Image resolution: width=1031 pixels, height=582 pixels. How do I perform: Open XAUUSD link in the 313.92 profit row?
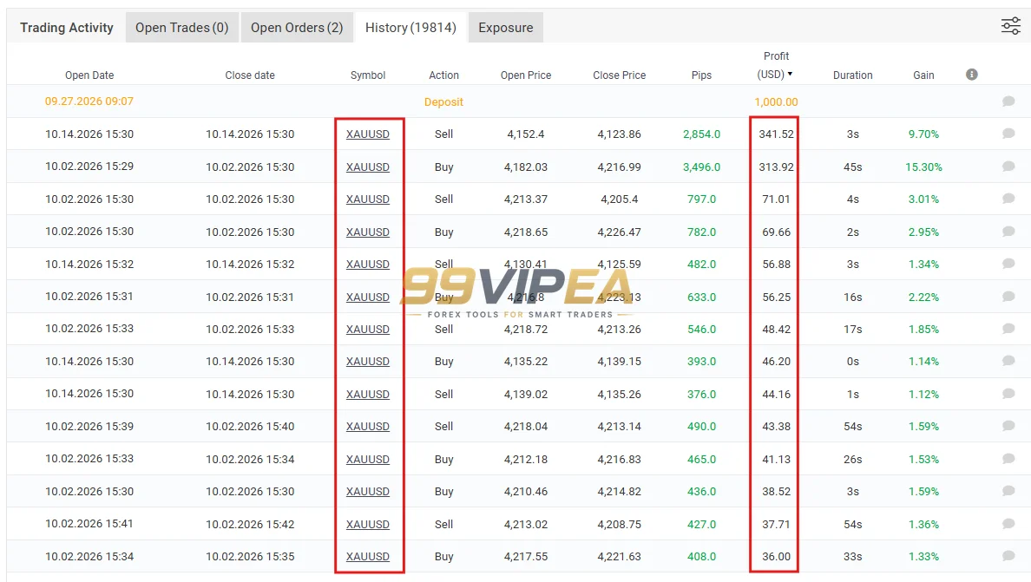point(368,167)
